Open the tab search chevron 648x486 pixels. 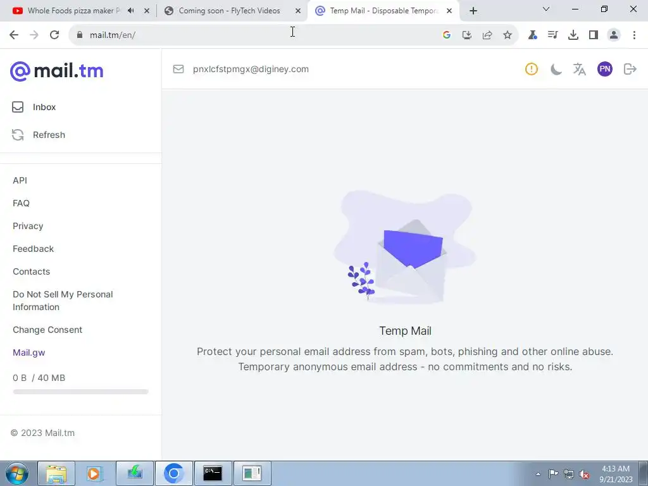[546, 9]
